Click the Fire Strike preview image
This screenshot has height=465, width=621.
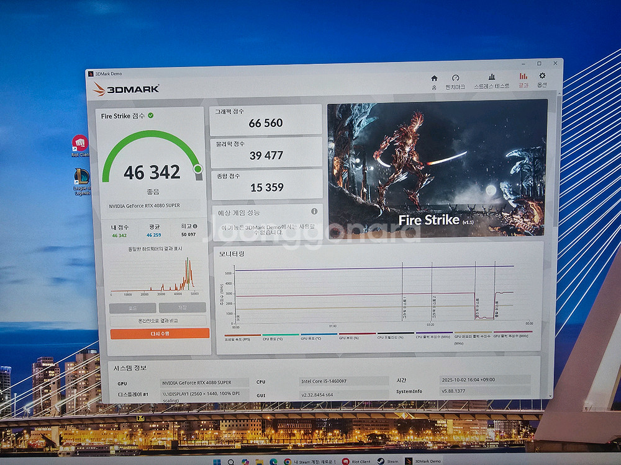tap(437, 167)
